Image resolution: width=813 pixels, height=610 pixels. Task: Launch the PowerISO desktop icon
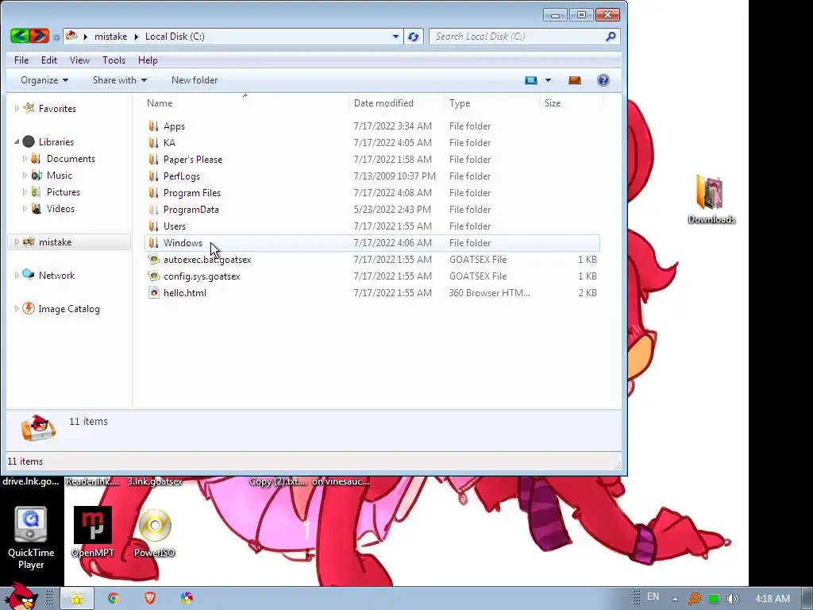tap(155, 531)
